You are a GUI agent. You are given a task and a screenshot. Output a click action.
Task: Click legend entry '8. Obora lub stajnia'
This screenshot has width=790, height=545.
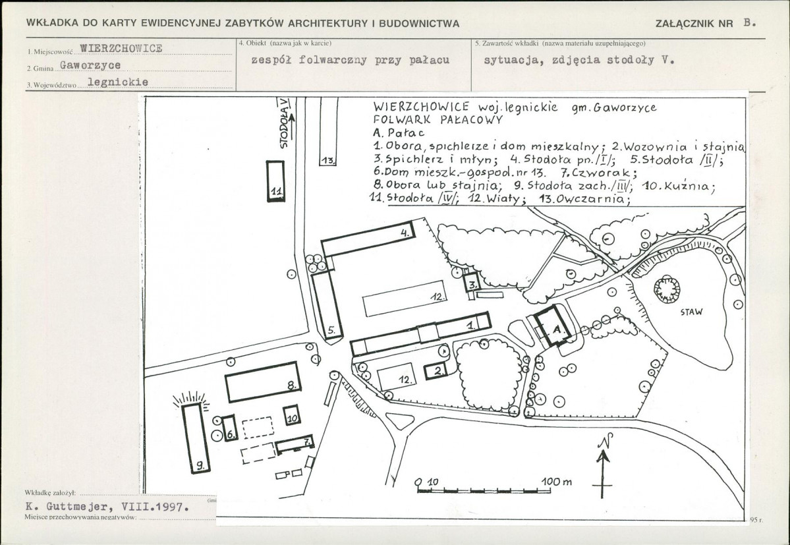click(437, 186)
